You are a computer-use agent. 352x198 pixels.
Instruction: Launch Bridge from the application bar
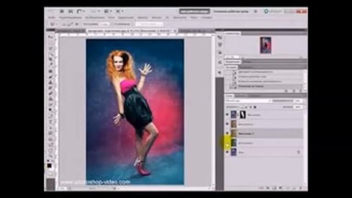point(62,11)
